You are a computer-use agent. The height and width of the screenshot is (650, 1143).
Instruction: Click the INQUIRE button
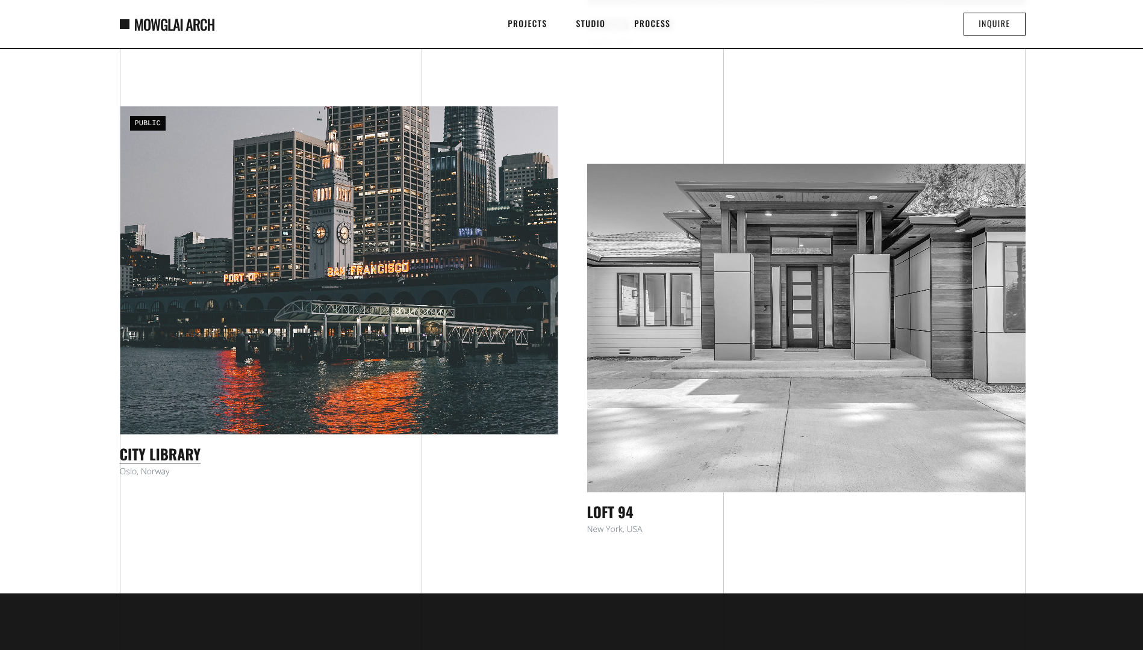(x=994, y=24)
